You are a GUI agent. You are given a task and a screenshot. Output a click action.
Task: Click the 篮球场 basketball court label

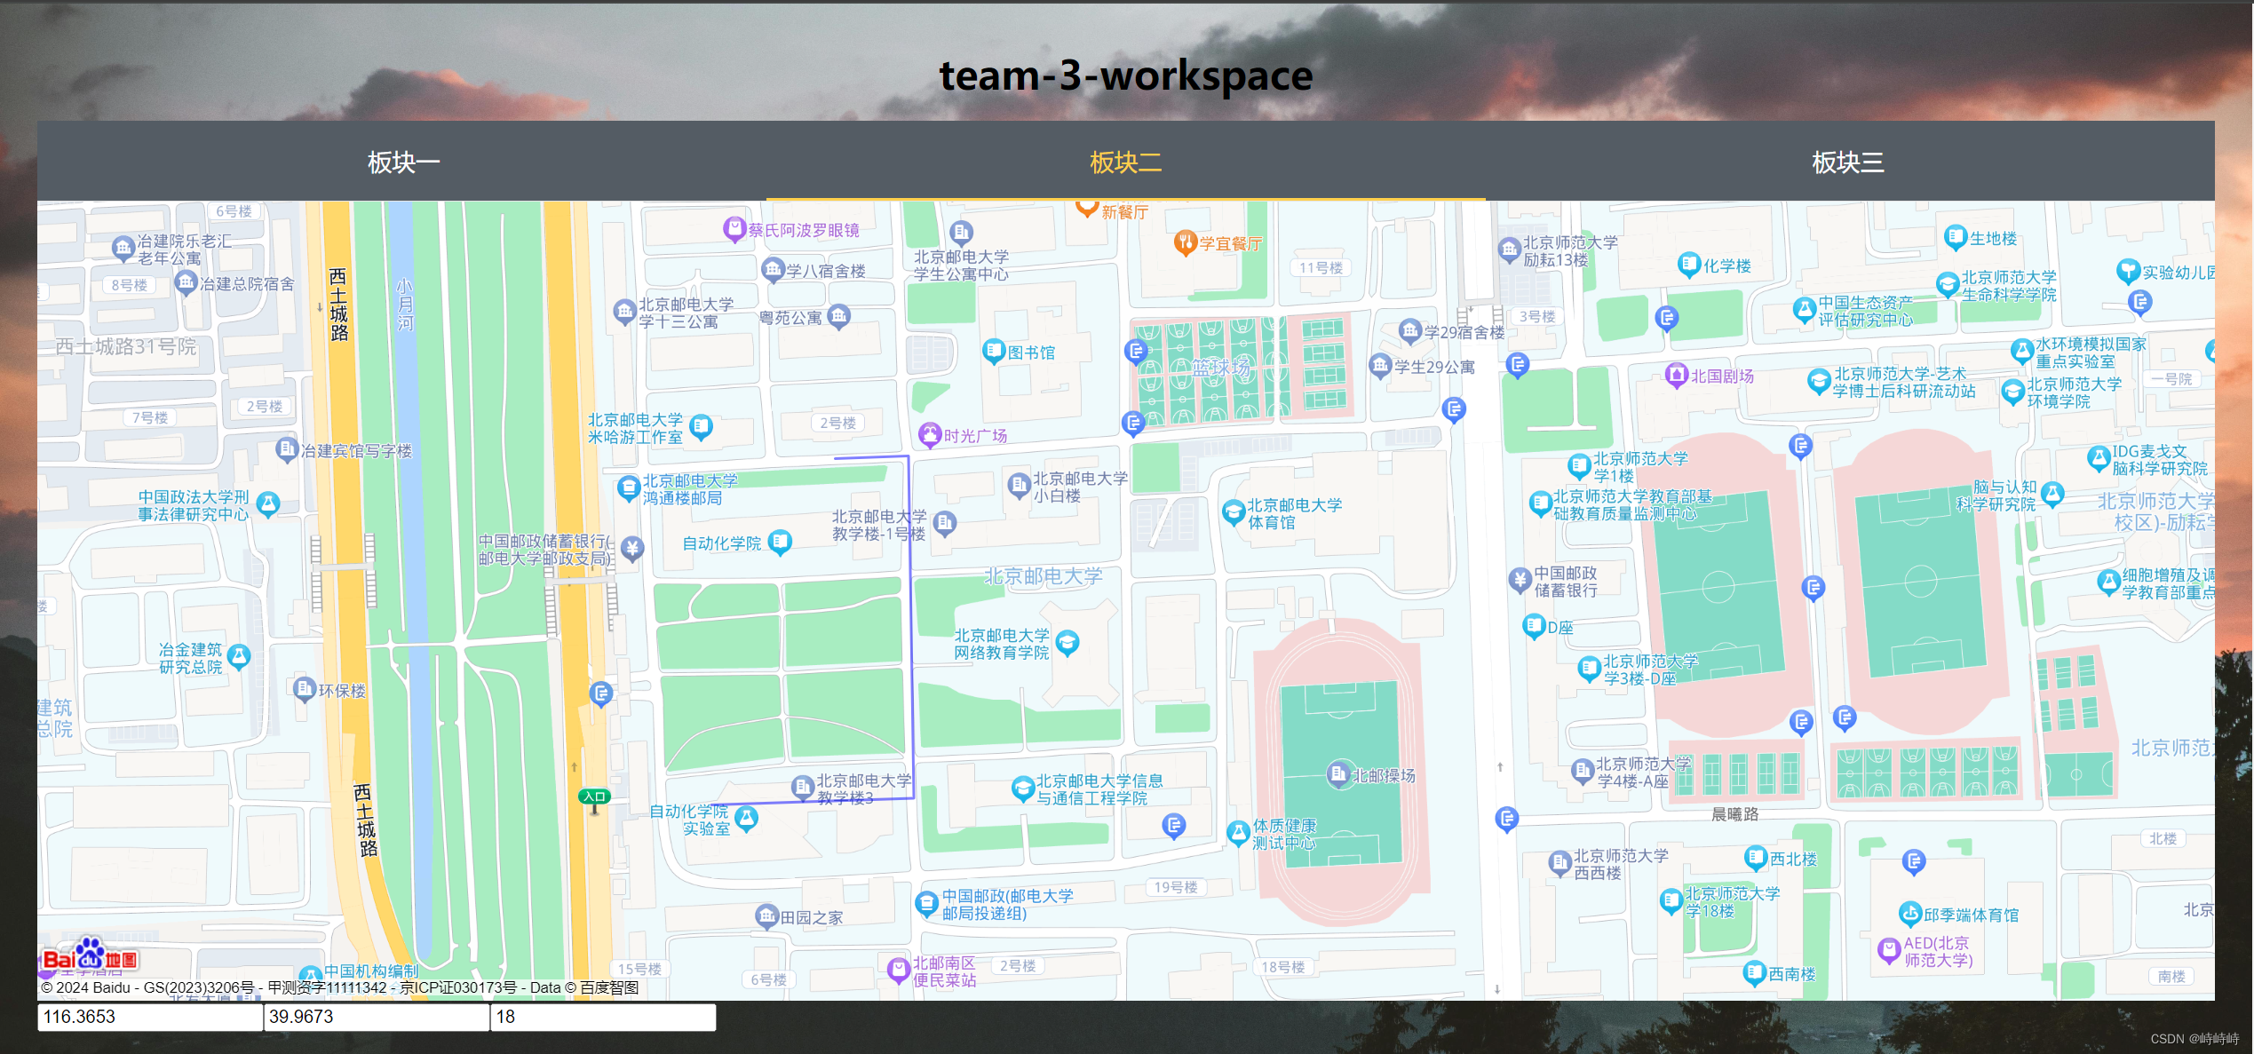click(1219, 366)
